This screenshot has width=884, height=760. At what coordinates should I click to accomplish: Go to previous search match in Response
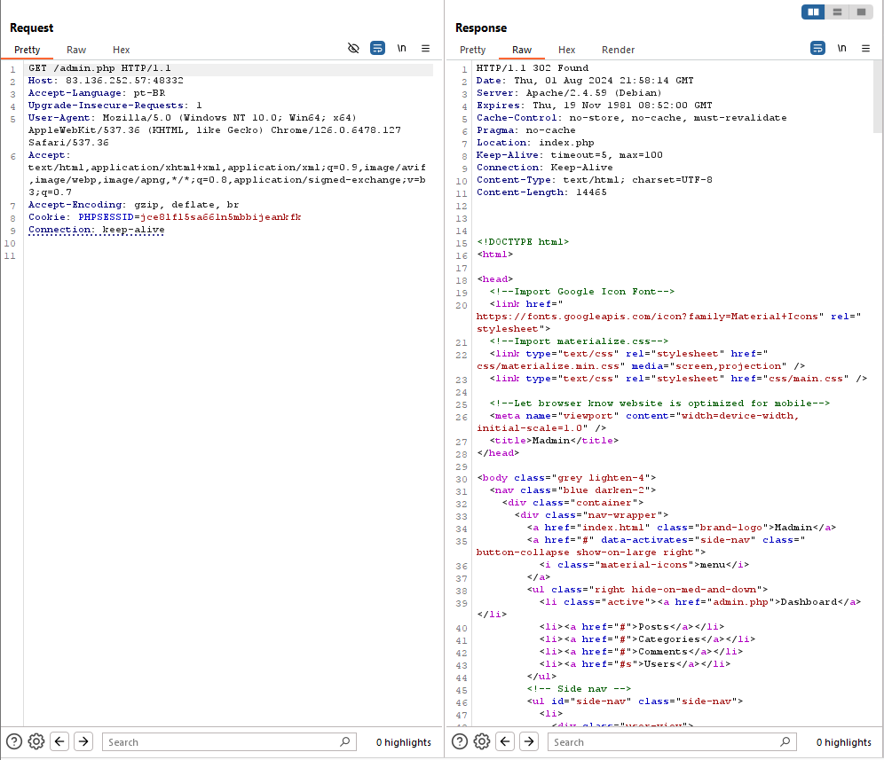coord(505,741)
